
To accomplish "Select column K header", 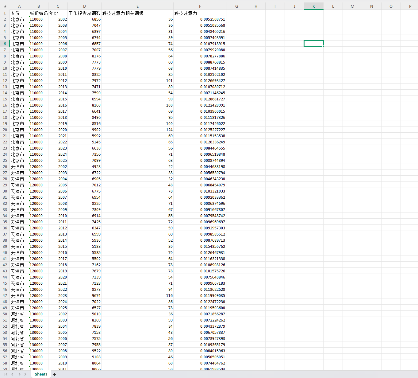I will 314,6.
